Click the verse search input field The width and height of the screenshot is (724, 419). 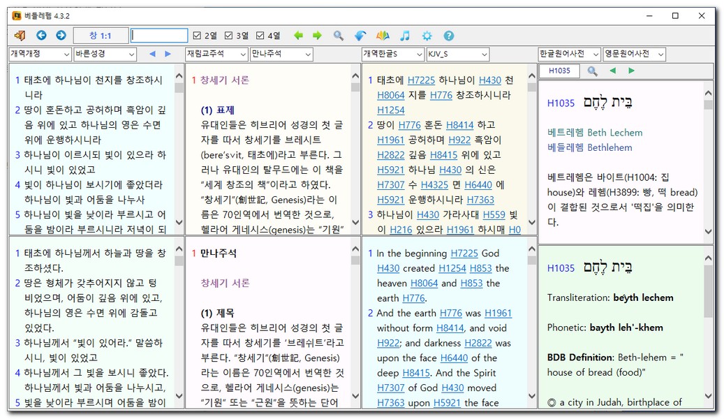[159, 36]
